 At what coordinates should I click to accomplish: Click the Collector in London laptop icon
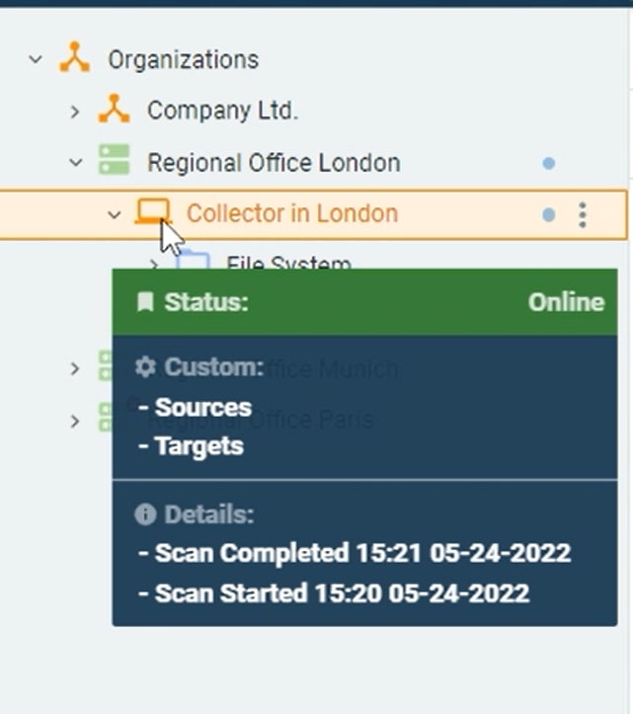coord(152,212)
